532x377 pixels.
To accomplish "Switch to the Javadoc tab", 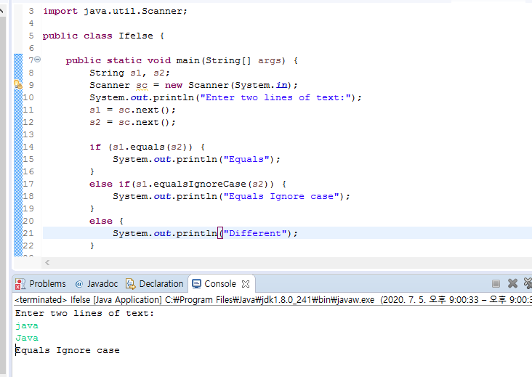I will pyautogui.click(x=97, y=284).
